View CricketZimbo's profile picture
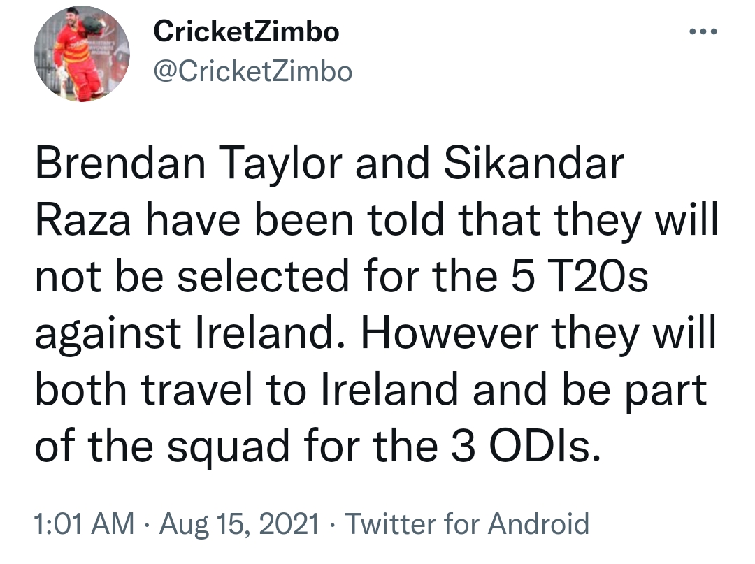This screenshot has height=564, width=755. tap(81, 53)
